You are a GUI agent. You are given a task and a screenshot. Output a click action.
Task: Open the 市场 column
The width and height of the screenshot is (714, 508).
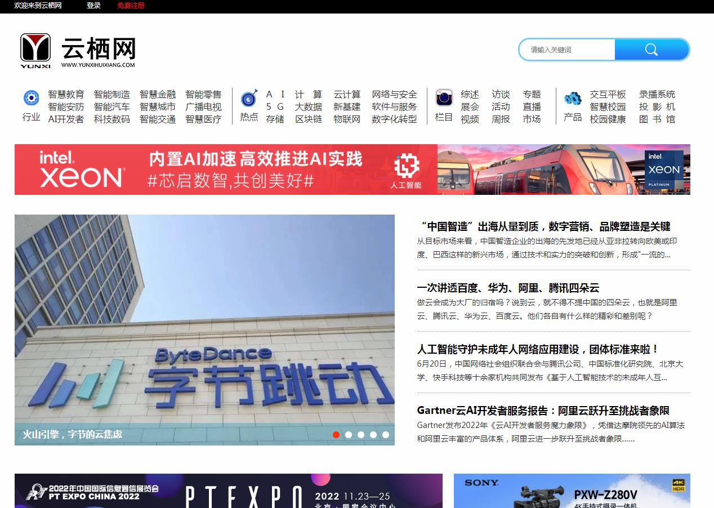(x=532, y=119)
